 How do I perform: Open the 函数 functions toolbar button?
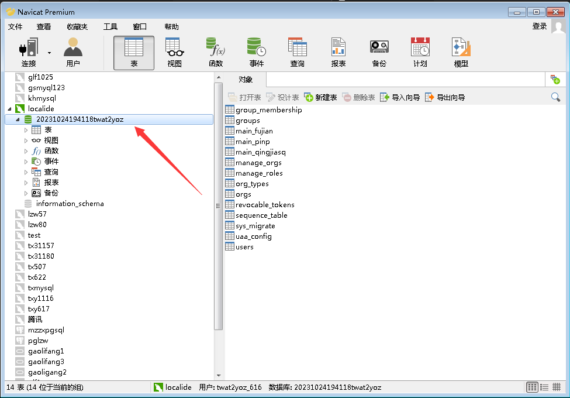216,53
